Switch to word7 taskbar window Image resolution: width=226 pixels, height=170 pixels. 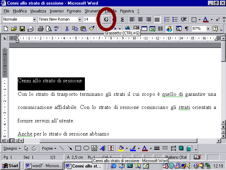42,166
